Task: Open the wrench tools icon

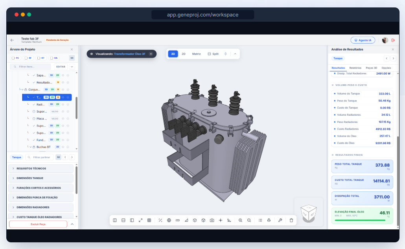Action: click(x=280, y=220)
